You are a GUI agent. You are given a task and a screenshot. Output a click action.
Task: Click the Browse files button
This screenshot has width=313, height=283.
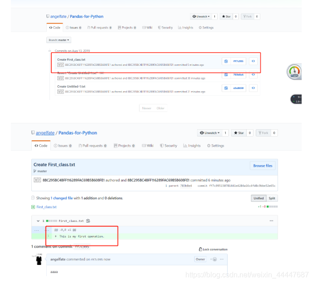[x=263, y=166]
